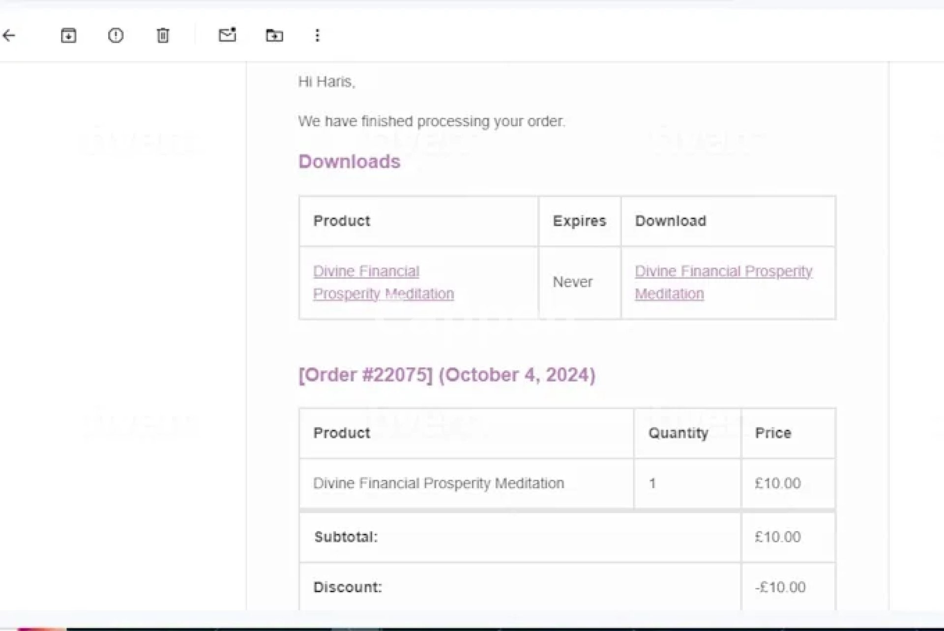The image size is (944, 631).
Task: Click the -£10.00 discount amount
Action: click(780, 587)
